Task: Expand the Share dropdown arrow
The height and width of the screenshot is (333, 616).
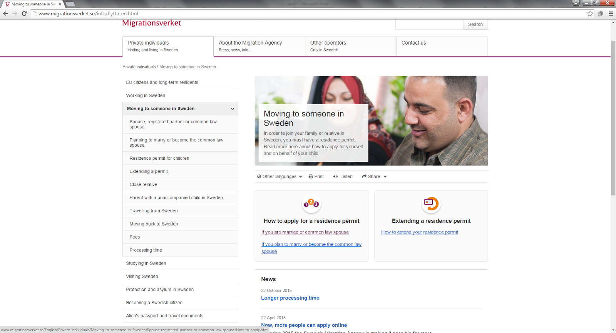Action: 385,177
